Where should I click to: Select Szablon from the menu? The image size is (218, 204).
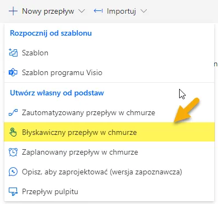[x=109, y=53]
